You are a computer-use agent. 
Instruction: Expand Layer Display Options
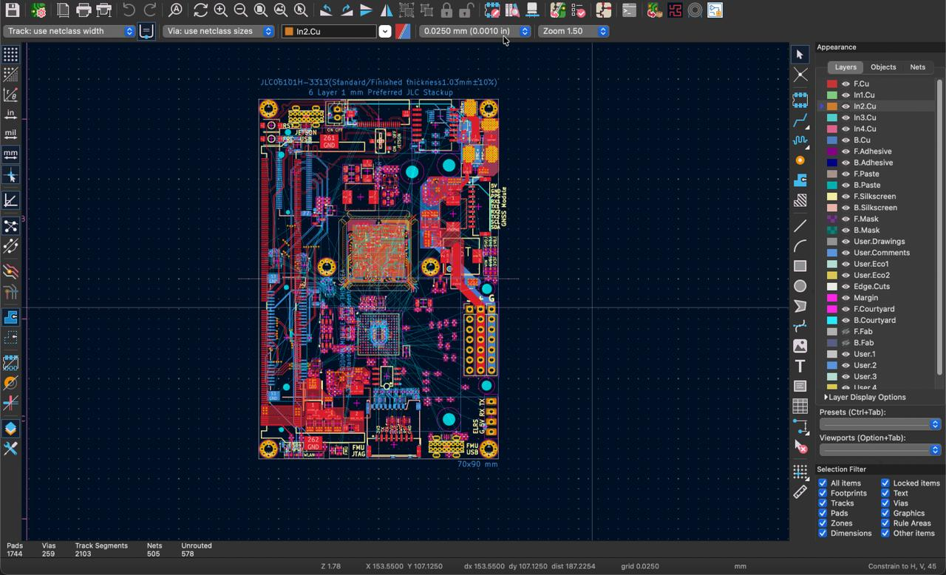coord(865,398)
